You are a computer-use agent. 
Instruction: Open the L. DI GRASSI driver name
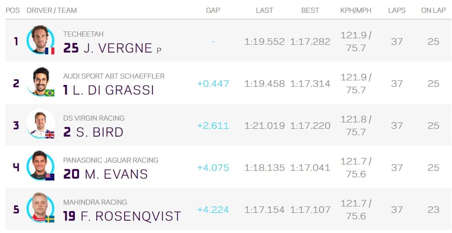[113, 90]
